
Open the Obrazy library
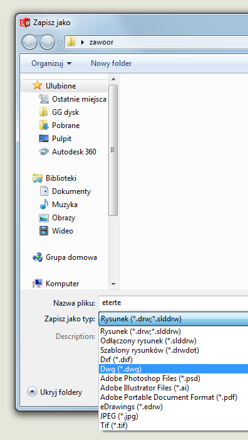63,218
